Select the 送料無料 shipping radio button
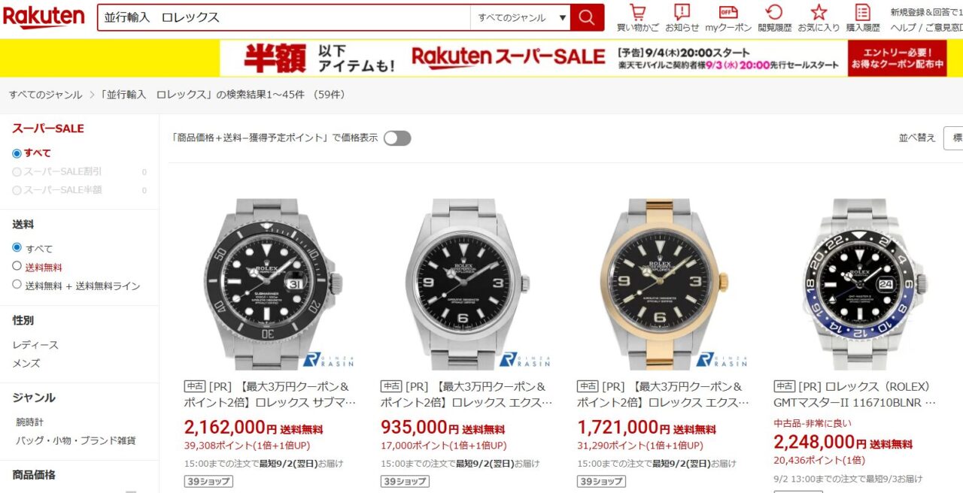 coord(17,266)
